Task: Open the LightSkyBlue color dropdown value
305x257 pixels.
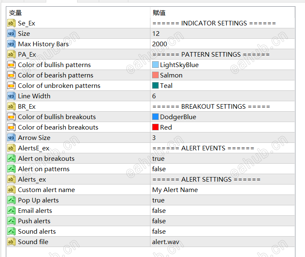Action: point(179,65)
